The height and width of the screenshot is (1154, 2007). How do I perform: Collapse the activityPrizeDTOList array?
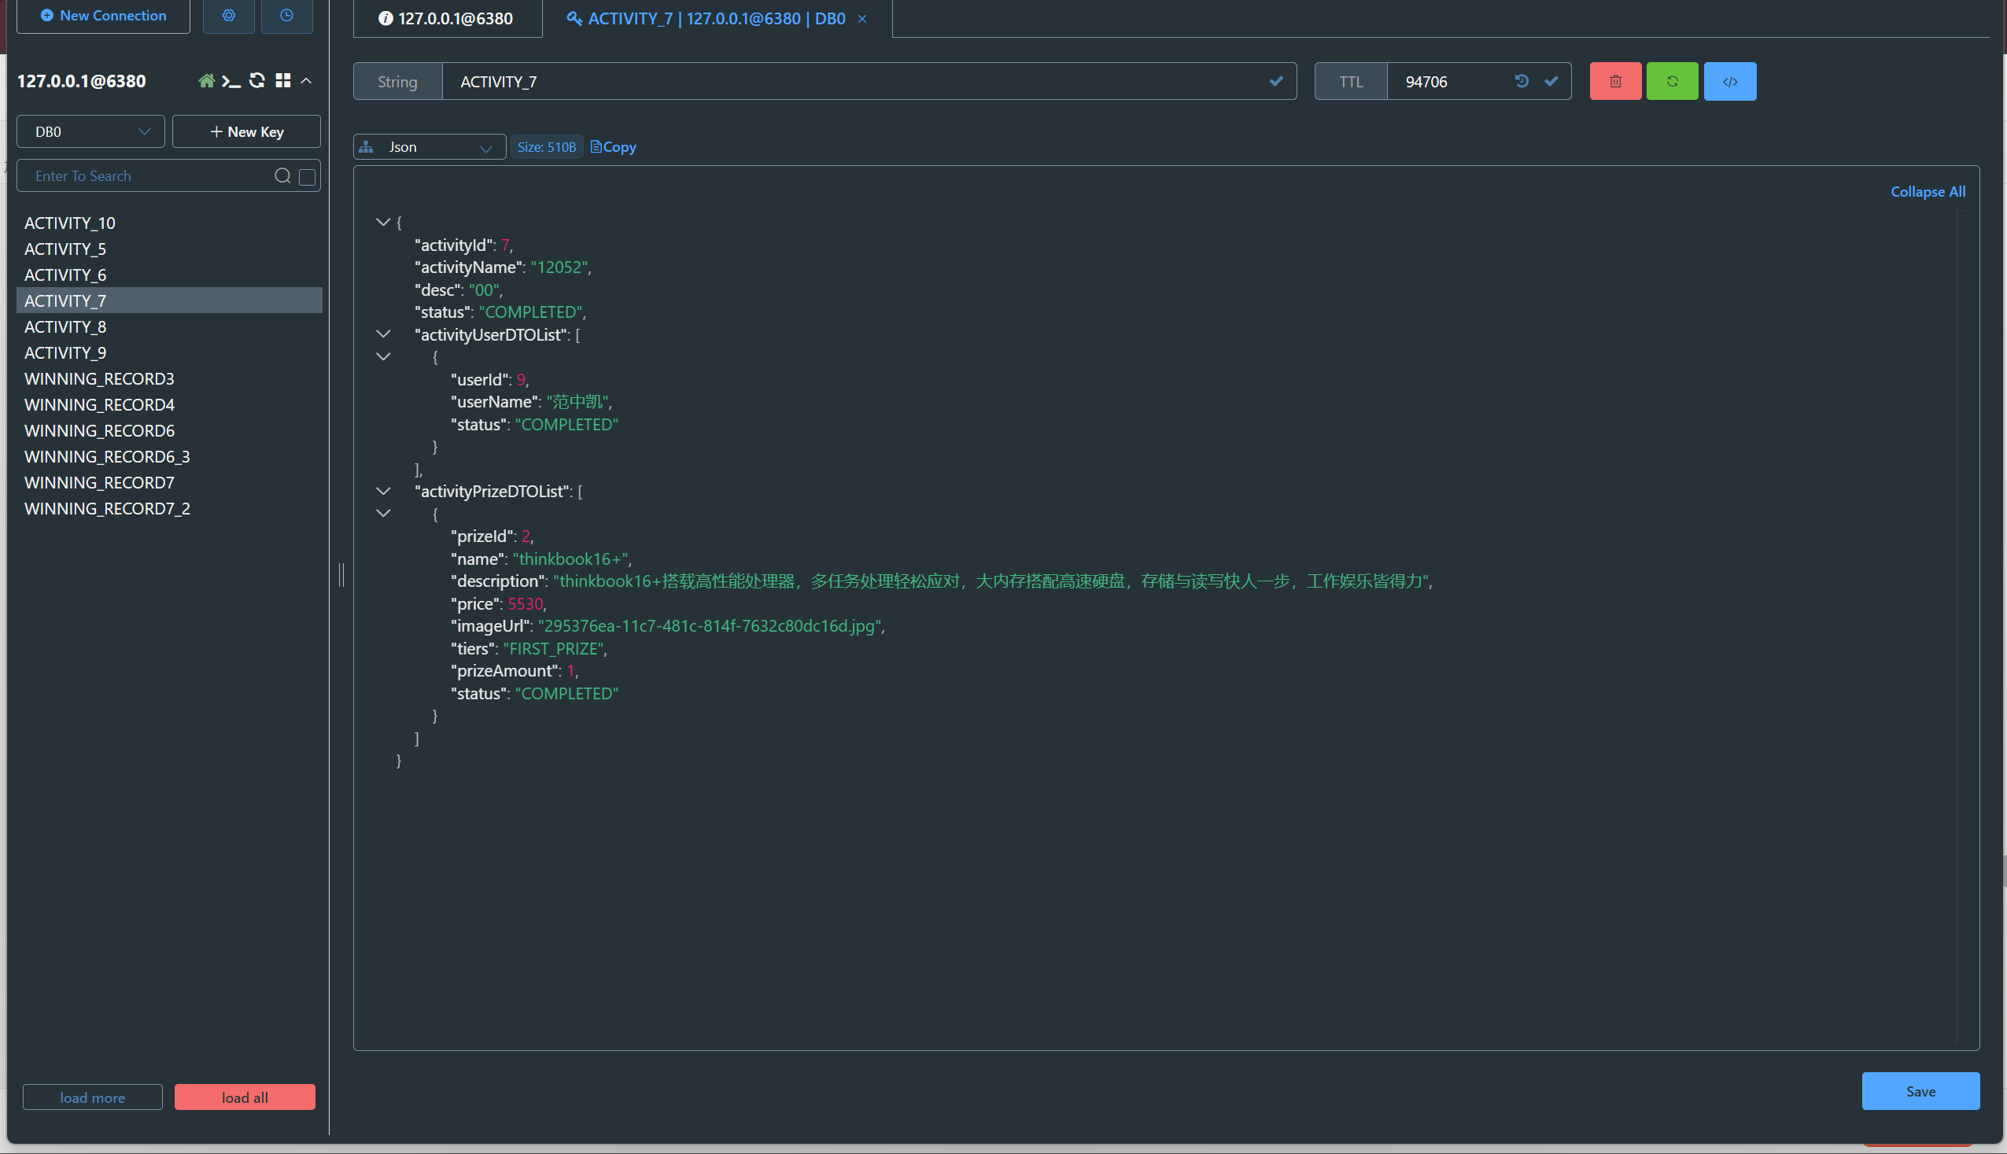tap(383, 492)
